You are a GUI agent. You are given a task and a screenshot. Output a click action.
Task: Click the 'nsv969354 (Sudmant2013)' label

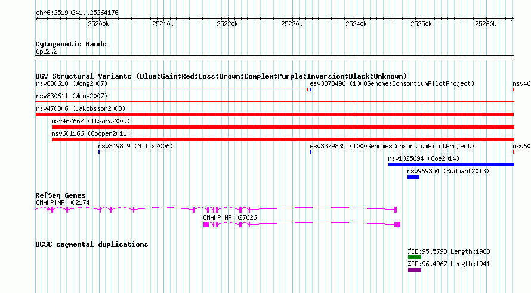pyautogui.click(x=448, y=172)
